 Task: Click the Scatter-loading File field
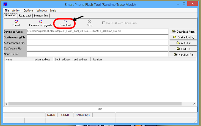[x=98, y=37]
